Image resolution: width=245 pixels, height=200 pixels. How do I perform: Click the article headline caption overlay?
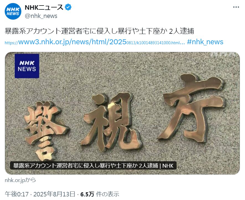[93, 165]
